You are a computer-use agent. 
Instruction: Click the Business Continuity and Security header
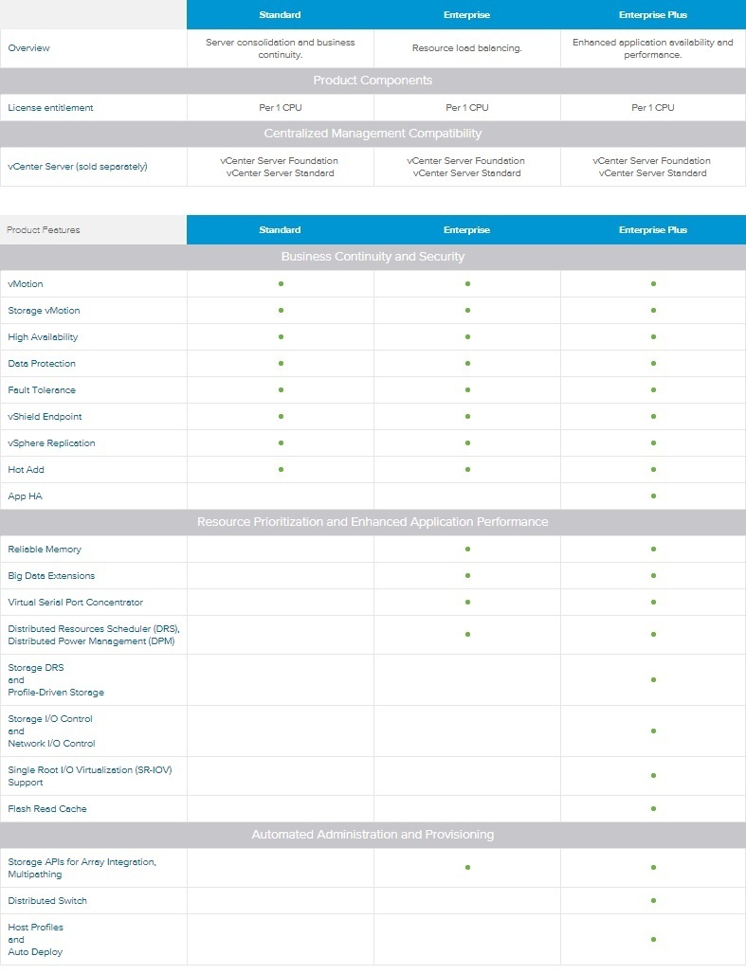pos(373,257)
